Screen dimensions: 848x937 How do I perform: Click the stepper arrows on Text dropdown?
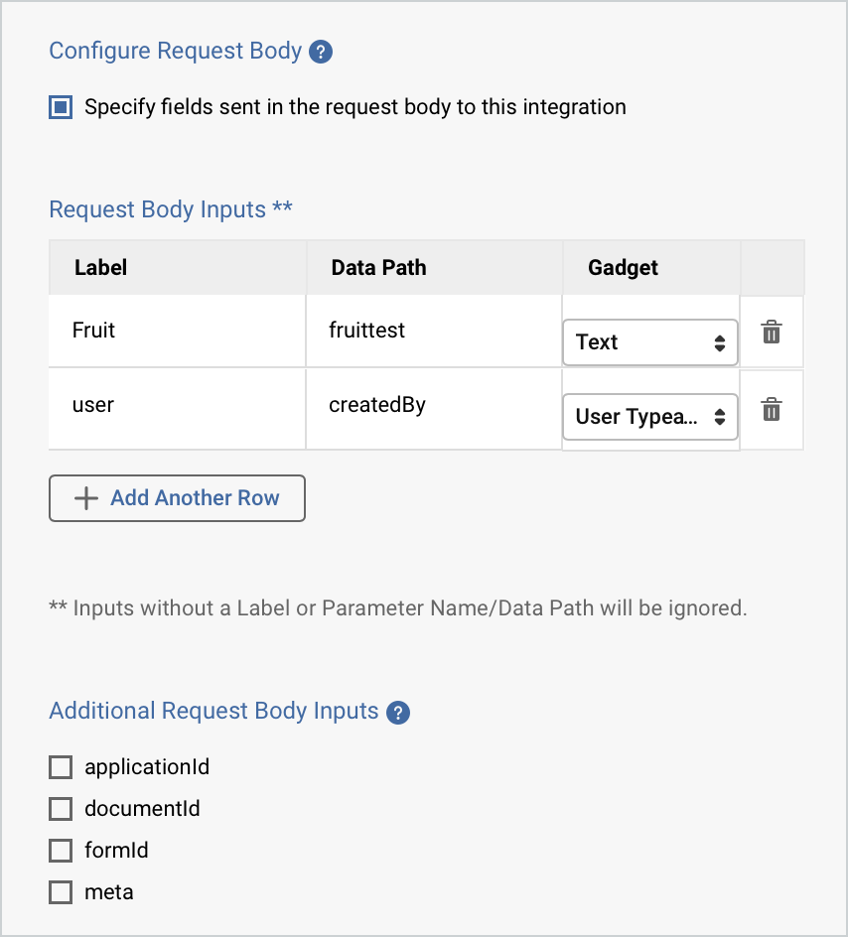pos(722,342)
